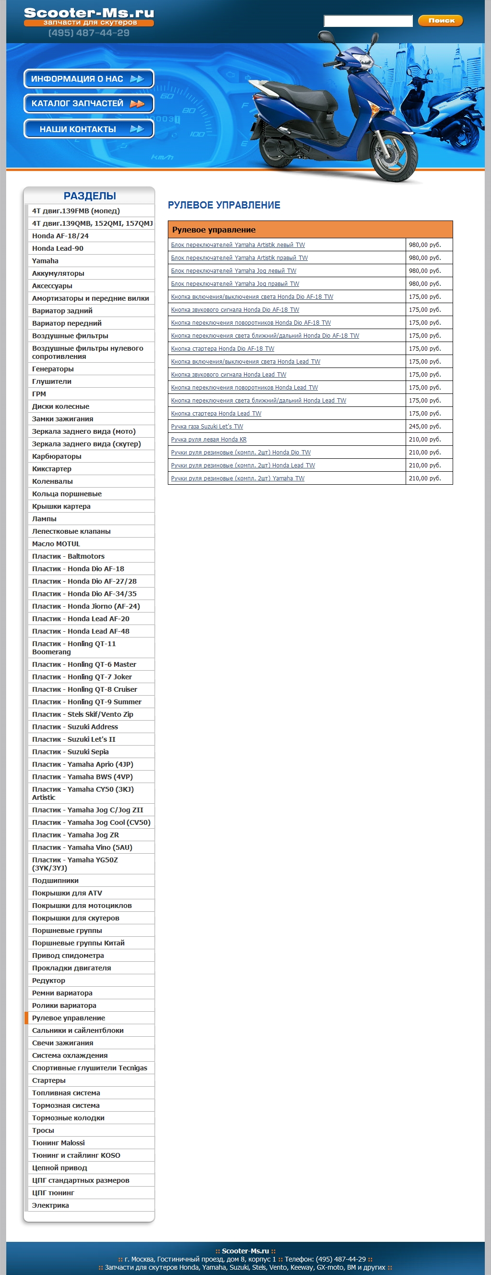Screen dimensions: 491x1275
Task: Open Блок переключателей Yamaha Artistik левый link
Action: click(x=238, y=245)
